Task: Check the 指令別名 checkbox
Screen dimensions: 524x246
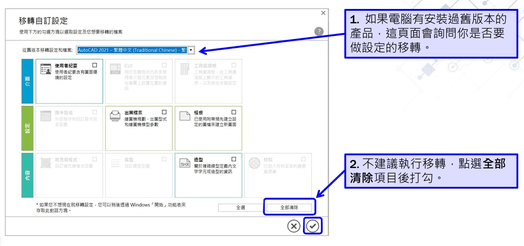Action: coord(94,112)
